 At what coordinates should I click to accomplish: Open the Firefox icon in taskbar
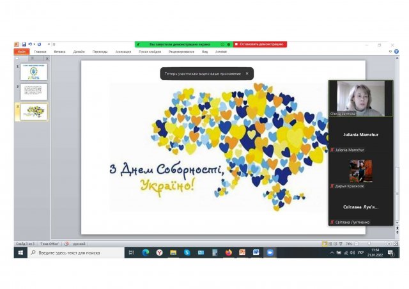(x=228, y=253)
